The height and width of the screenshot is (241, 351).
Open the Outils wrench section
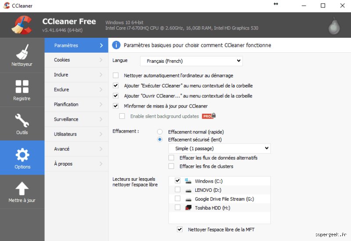(x=22, y=124)
